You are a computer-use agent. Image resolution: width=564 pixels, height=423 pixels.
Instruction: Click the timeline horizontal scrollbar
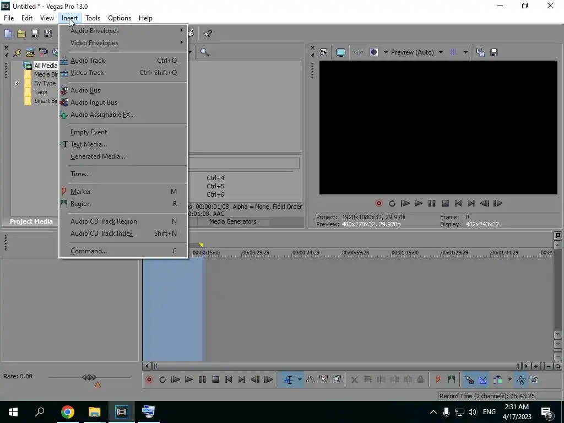point(336,366)
